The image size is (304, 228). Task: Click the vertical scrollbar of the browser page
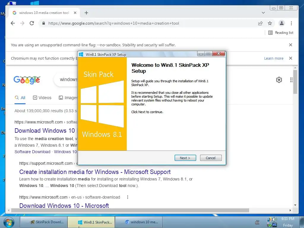point(295,82)
